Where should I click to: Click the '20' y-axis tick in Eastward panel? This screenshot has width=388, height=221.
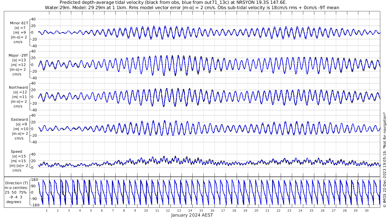click(34, 122)
